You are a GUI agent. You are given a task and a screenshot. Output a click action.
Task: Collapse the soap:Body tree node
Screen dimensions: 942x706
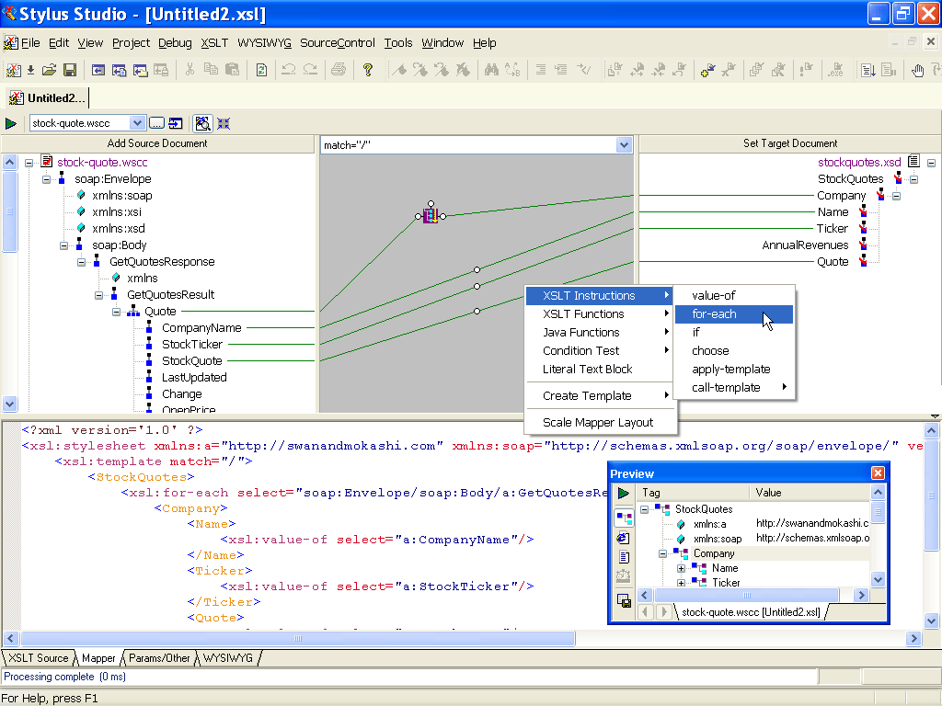pyautogui.click(x=63, y=245)
